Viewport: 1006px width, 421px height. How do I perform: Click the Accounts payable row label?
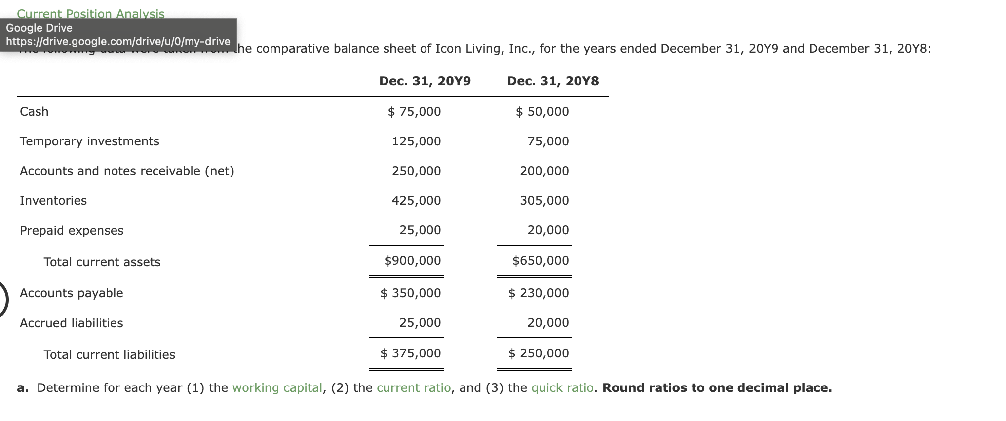point(72,293)
